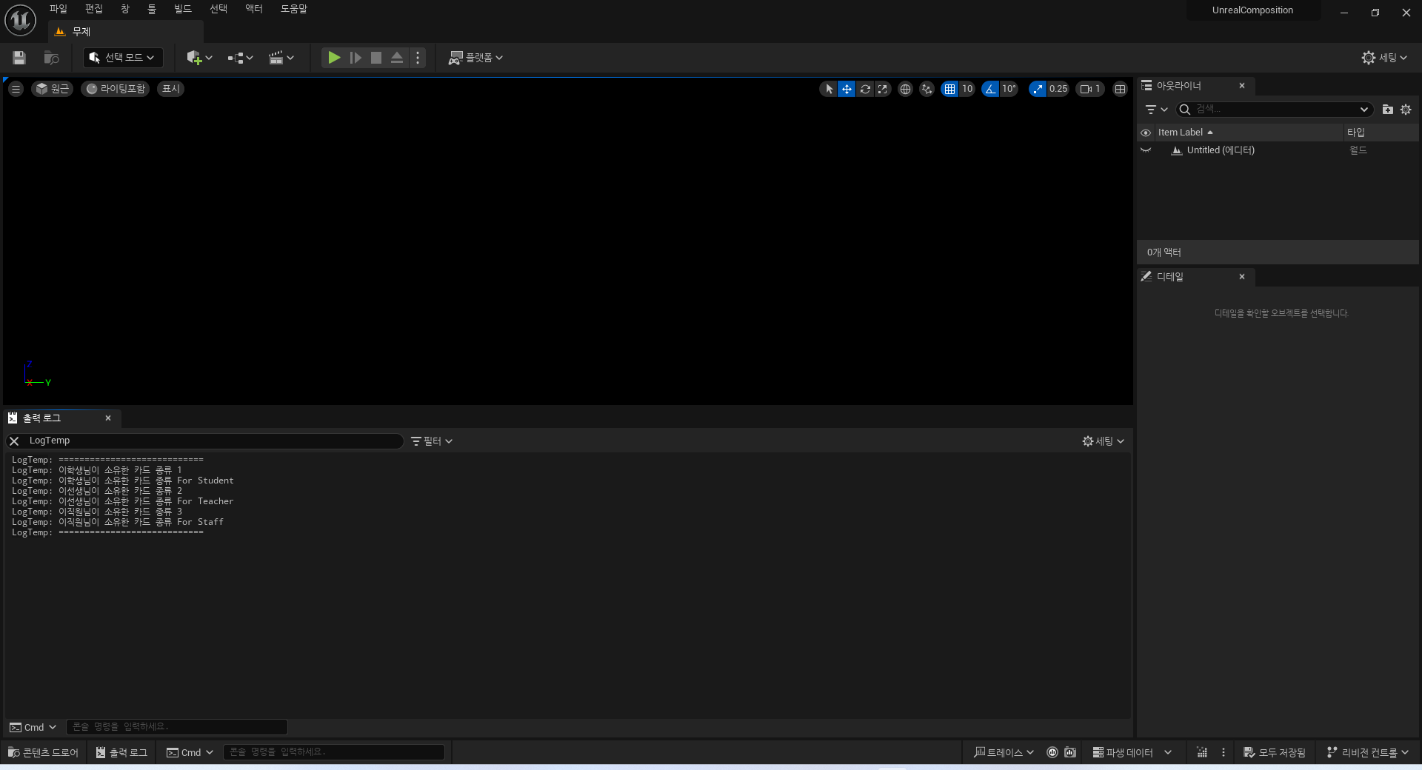Open the 파일 menu
This screenshot has width=1422, height=770.
click(59, 9)
